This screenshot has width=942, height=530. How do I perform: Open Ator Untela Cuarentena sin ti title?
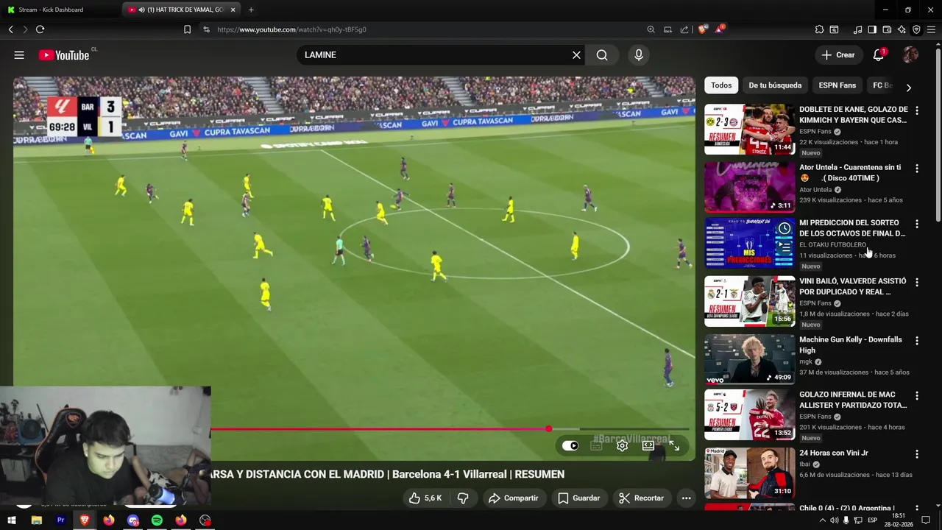click(850, 172)
